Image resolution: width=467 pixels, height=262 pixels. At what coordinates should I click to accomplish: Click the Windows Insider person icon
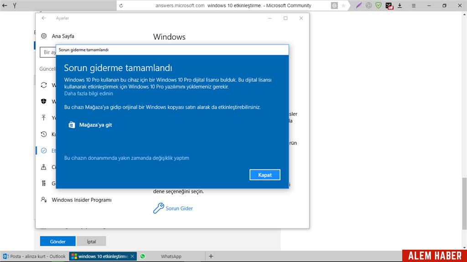point(44,200)
